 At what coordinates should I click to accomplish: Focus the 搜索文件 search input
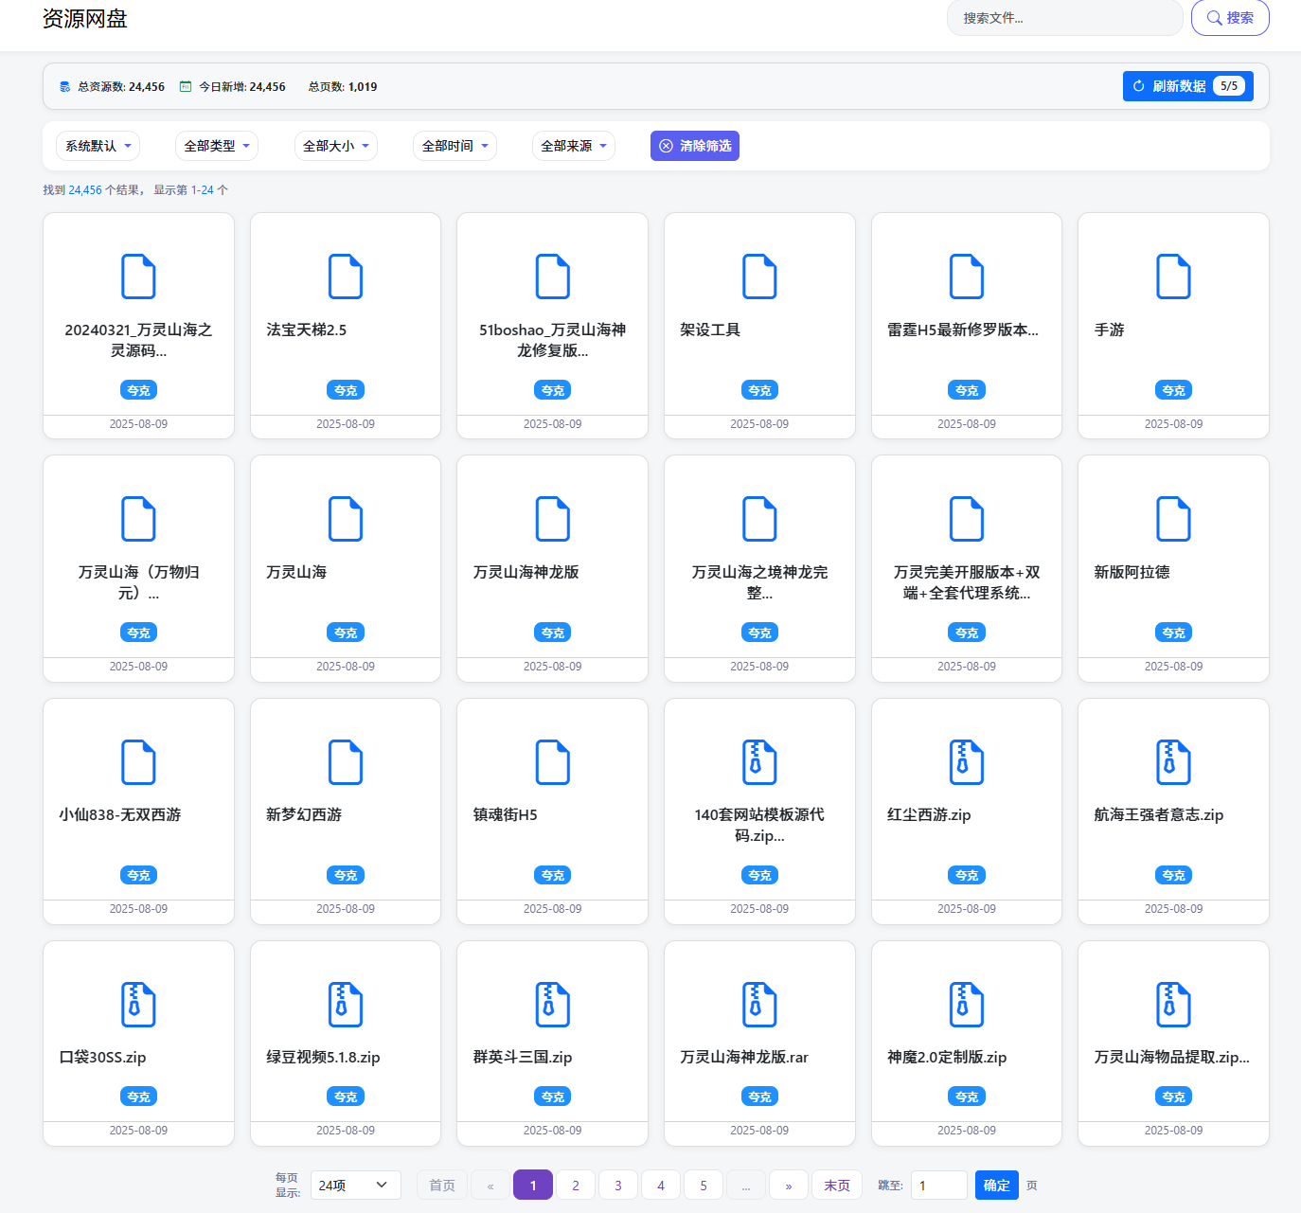[1064, 18]
